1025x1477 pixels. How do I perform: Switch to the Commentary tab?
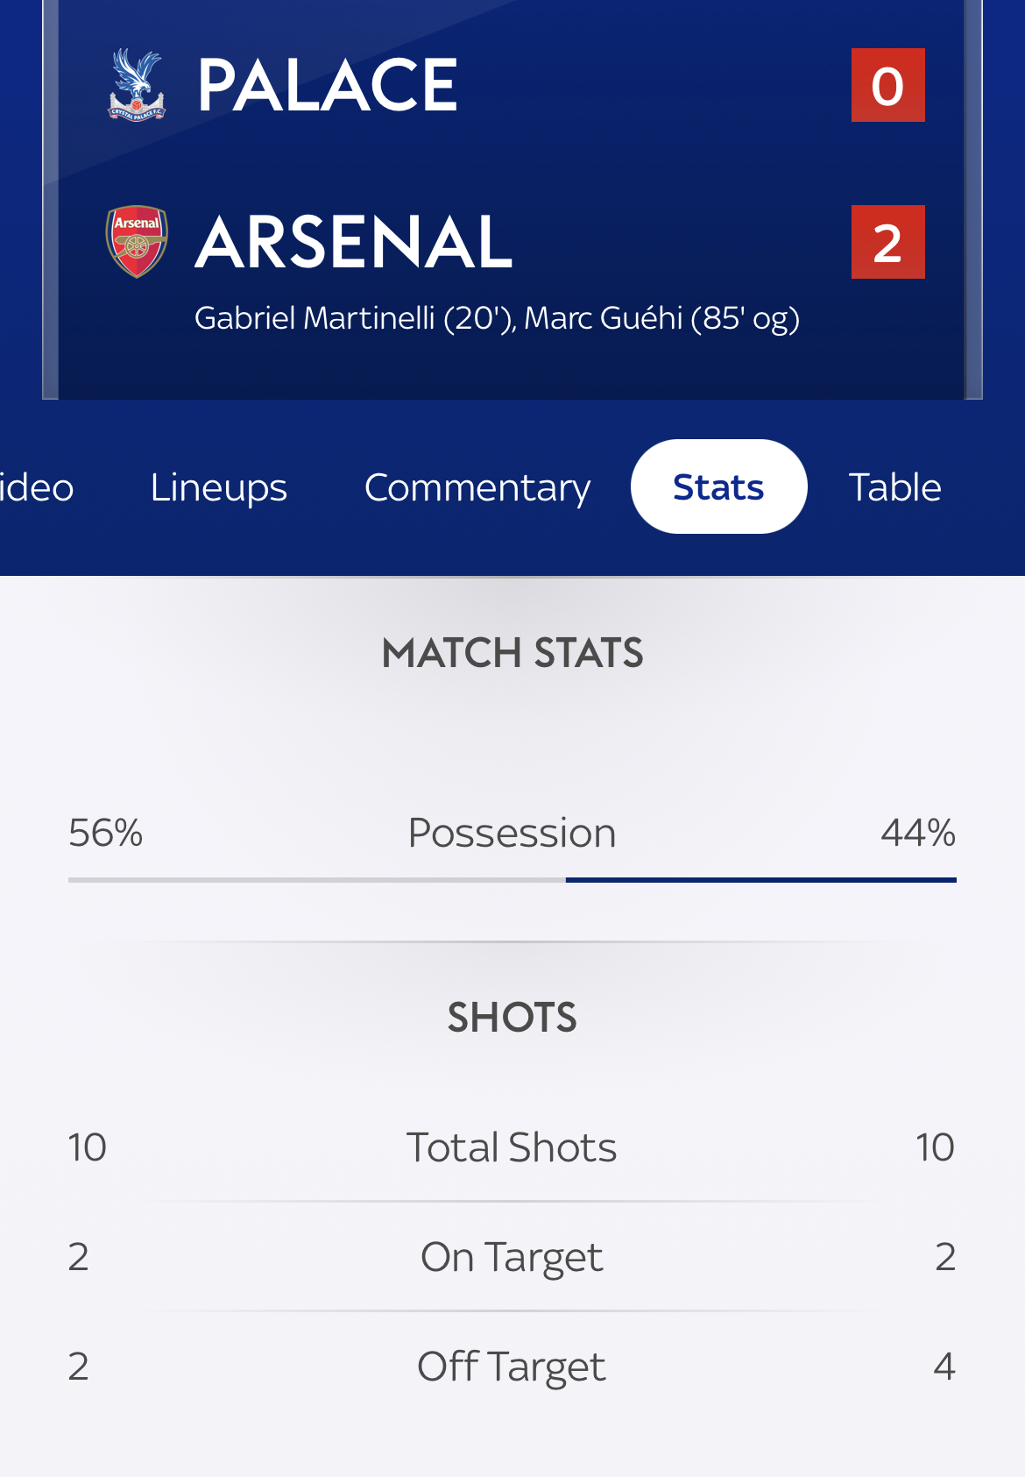(477, 486)
